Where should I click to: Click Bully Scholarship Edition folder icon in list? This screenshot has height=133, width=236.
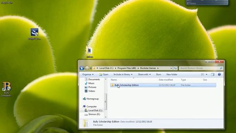pyautogui.click(x=112, y=85)
